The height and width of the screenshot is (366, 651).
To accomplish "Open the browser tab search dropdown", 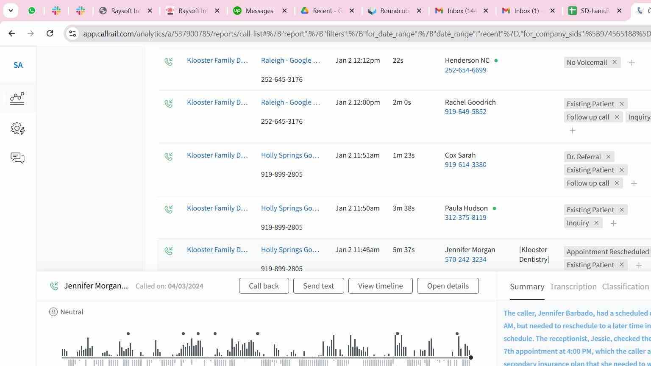I will [x=11, y=11].
